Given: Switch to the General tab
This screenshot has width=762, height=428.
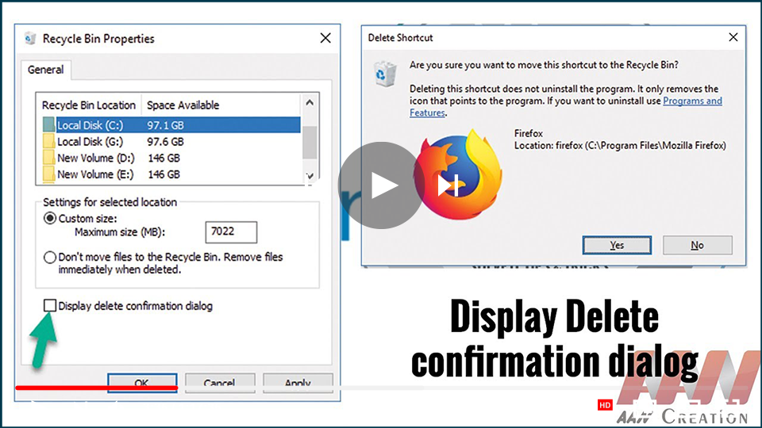Looking at the screenshot, I should [x=45, y=70].
